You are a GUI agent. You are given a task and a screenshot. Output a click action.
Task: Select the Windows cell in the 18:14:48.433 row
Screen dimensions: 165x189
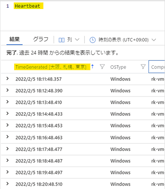tap(120, 114)
